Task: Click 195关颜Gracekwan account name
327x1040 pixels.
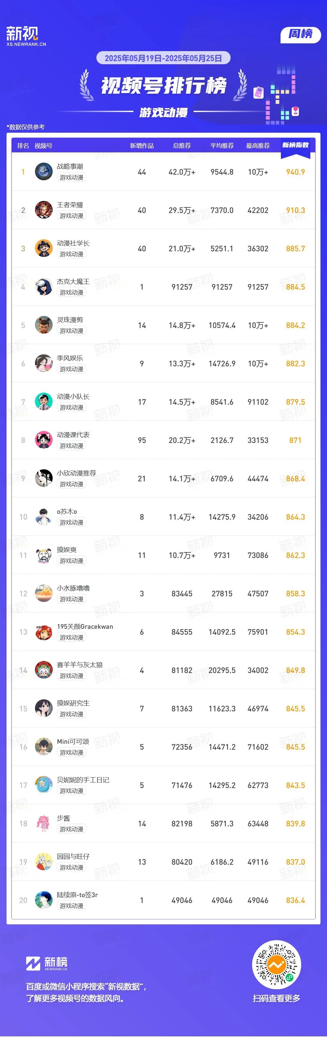Action: point(85,626)
